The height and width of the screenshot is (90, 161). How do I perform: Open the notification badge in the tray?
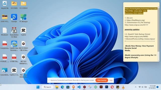(x=157, y=87)
